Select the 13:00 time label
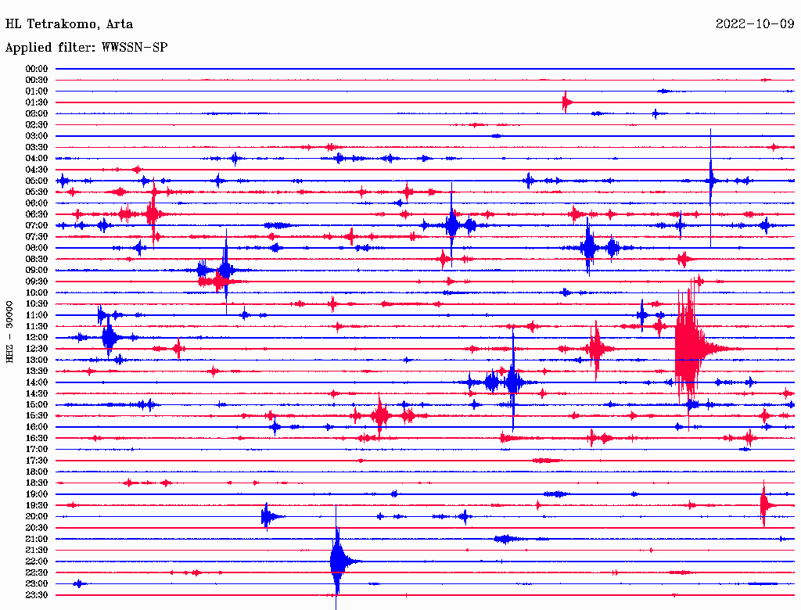 [x=37, y=361]
